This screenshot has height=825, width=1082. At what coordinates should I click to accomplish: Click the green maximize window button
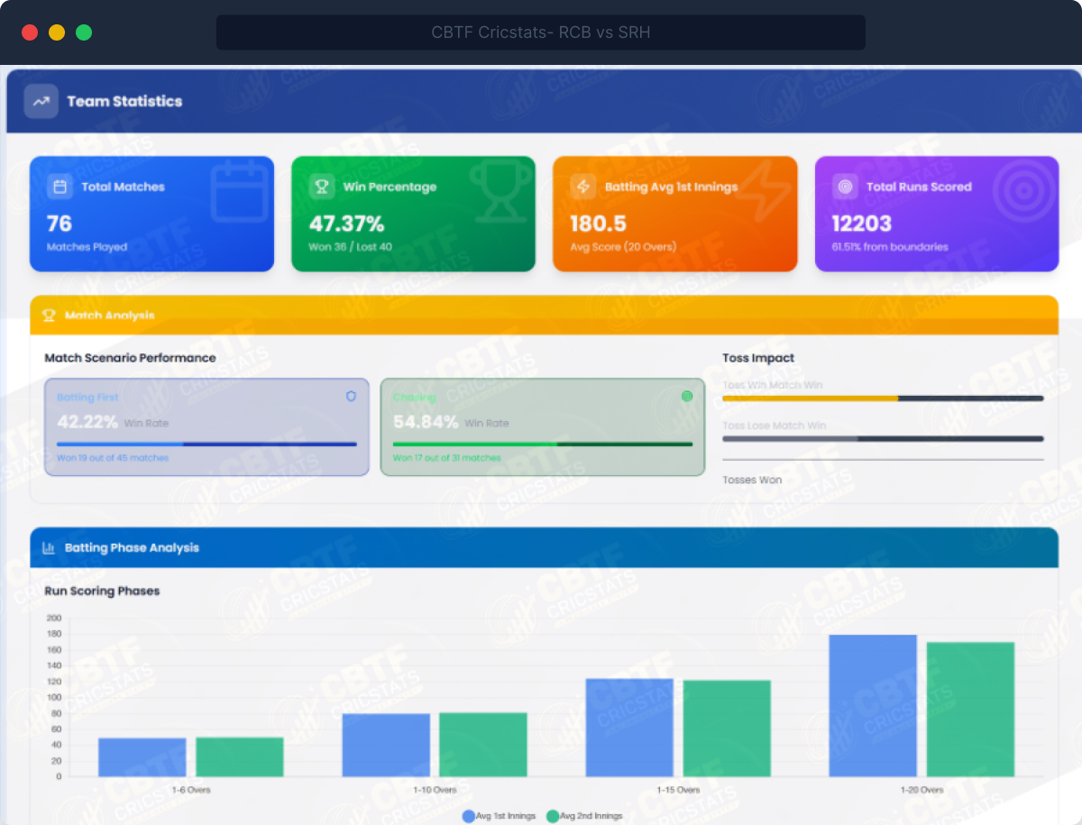84,32
